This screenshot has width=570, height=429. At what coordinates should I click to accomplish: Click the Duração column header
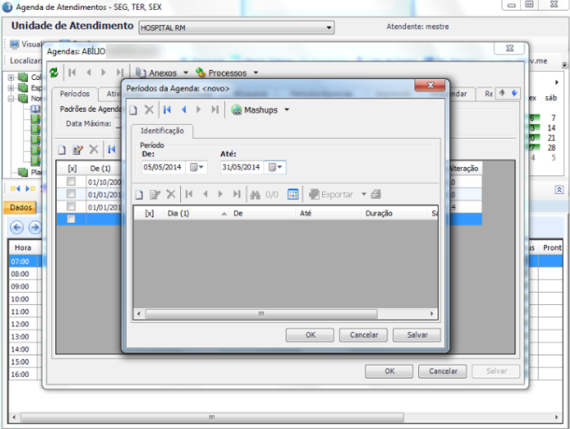pyautogui.click(x=395, y=214)
